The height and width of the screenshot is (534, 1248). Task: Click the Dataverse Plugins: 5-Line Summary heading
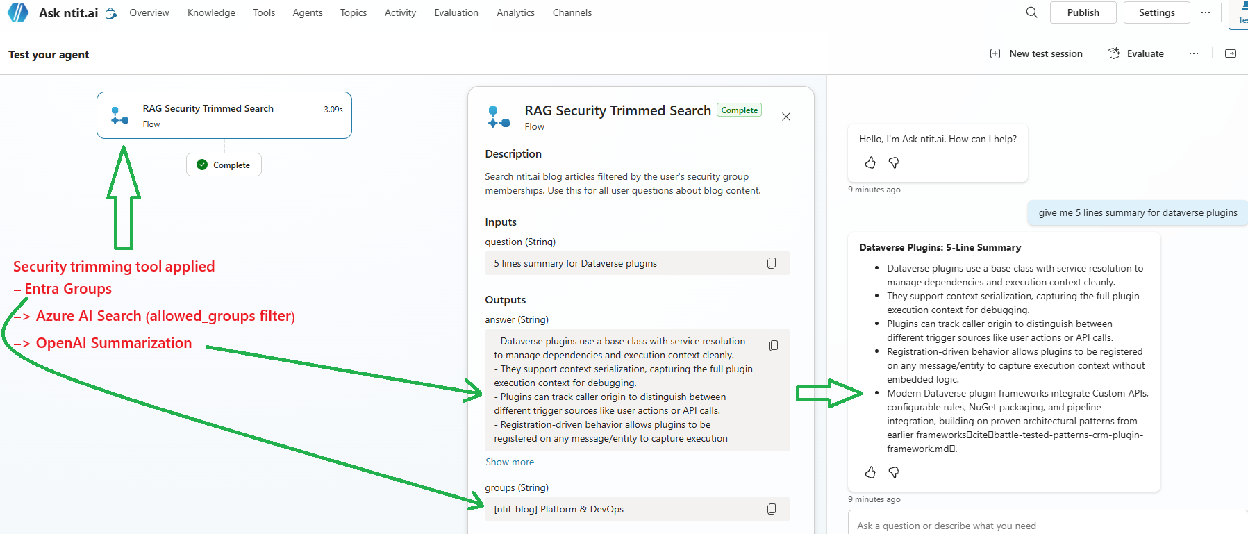(940, 247)
